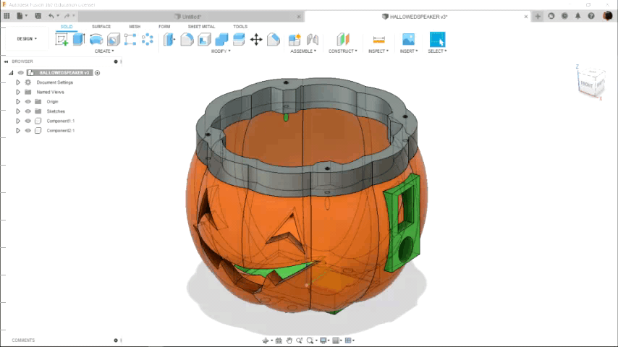Open the Construct menu

342,51
